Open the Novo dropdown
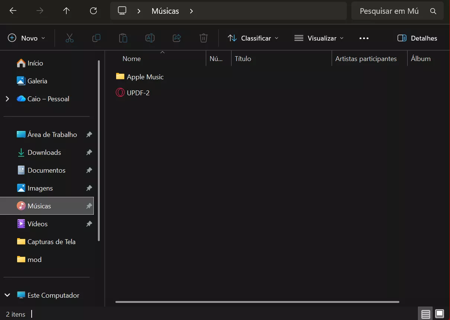The image size is (450, 320). point(27,38)
